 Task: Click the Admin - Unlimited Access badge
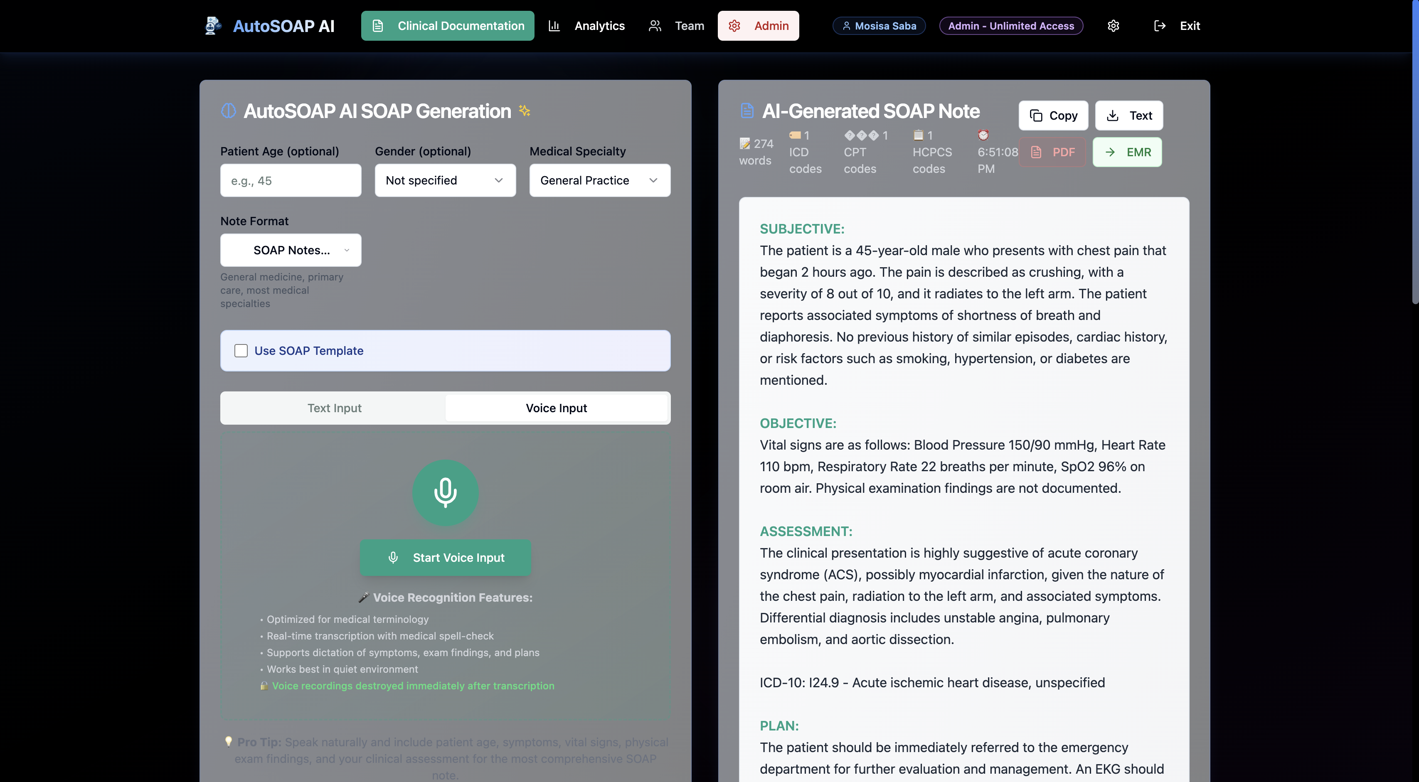(x=1011, y=26)
